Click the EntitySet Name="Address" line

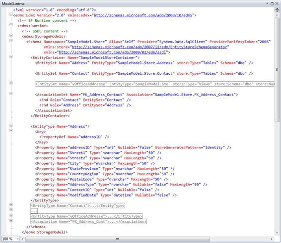[144, 63]
